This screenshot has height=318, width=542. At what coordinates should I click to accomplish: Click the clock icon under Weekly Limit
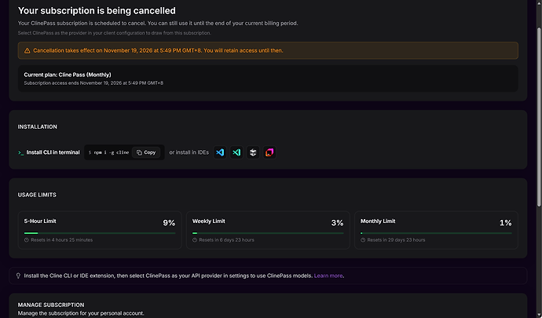coord(195,240)
